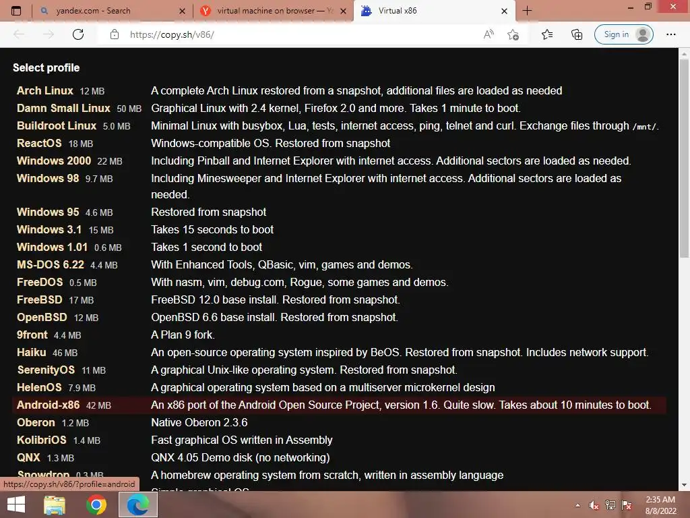
Task: Add this page to favorites with the star-plus icon
Action: click(x=513, y=34)
